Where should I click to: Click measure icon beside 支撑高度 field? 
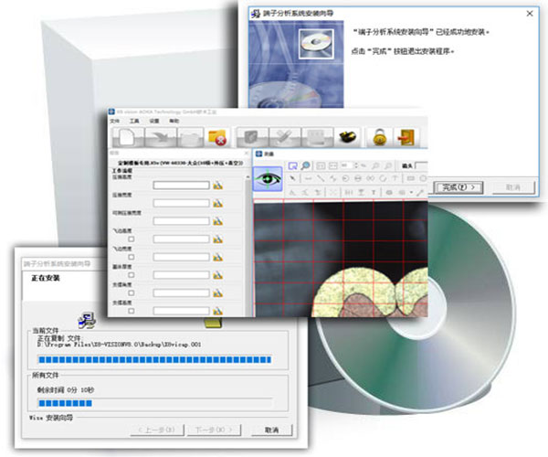217,311
